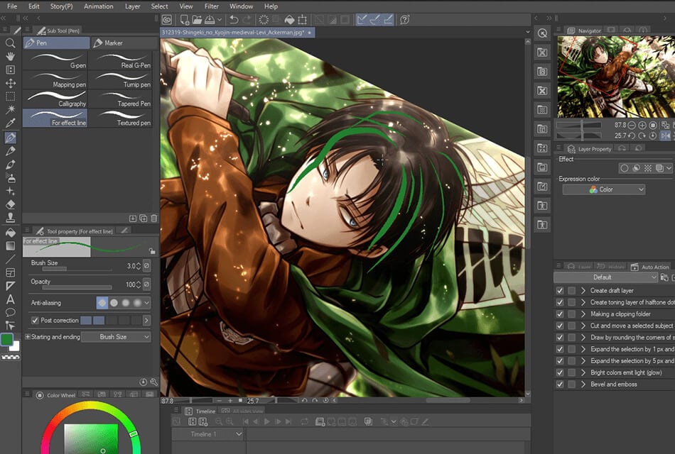Select the Eraser tool
This screenshot has width=675, height=454.
11,204
